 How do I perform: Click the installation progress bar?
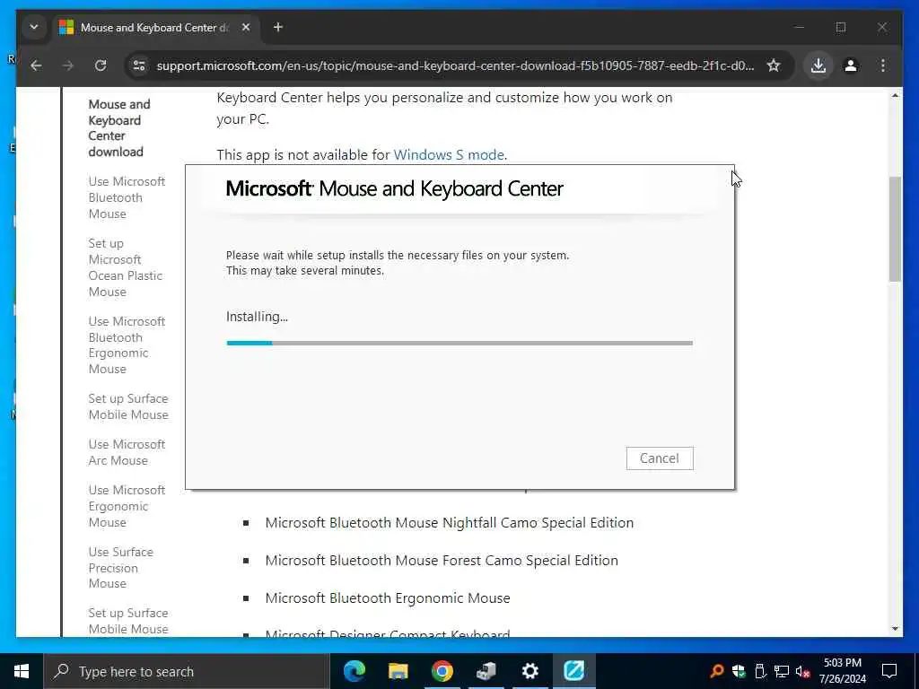coord(459,343)
